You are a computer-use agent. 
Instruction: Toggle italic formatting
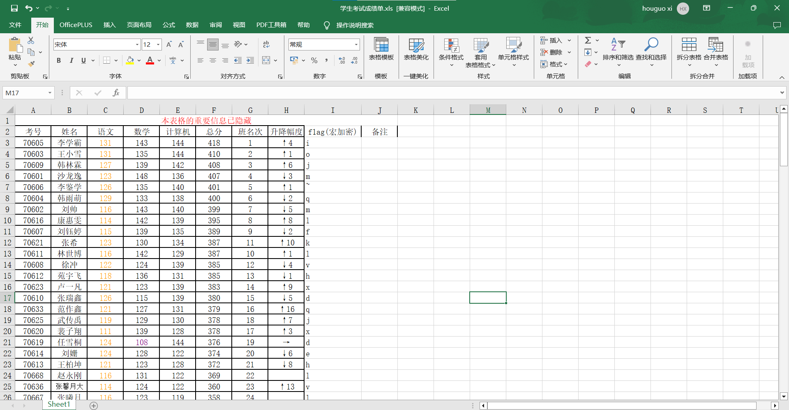(71, 60)
